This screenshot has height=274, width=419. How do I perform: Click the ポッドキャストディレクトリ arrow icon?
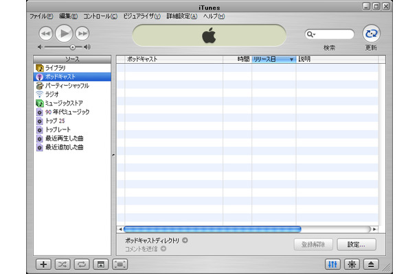coord(185,240)
